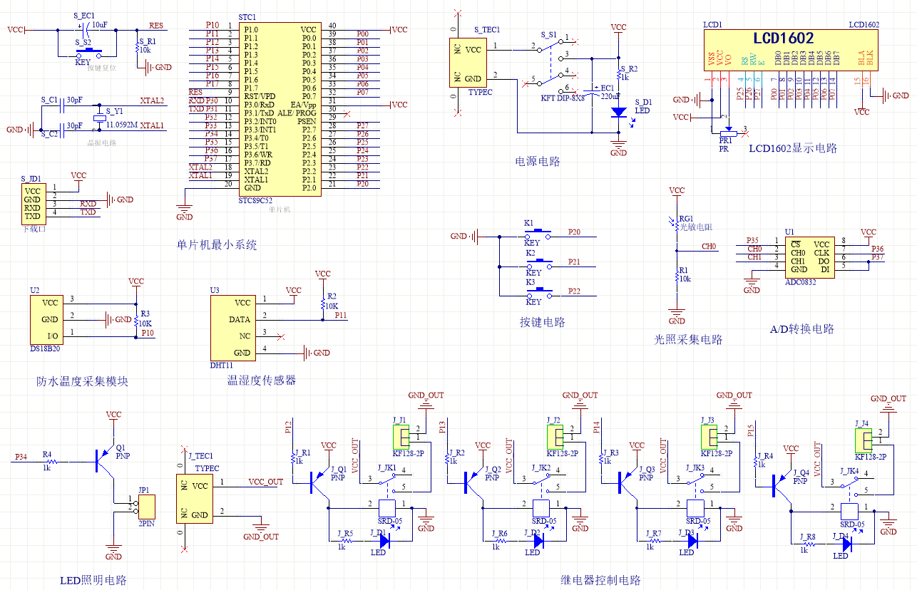Click the K1 push button

pyautogui.click(x=538, y=234)
